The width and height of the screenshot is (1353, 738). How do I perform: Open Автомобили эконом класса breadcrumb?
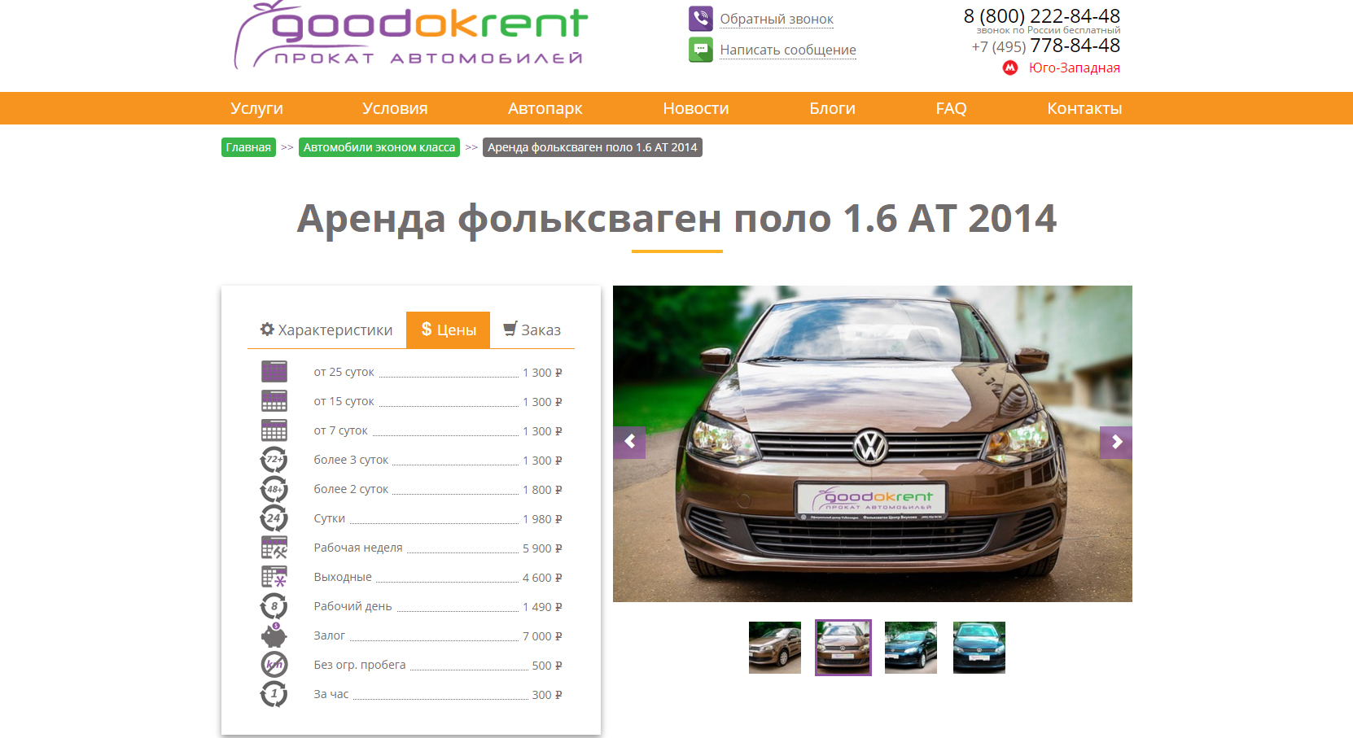(379, 147)
